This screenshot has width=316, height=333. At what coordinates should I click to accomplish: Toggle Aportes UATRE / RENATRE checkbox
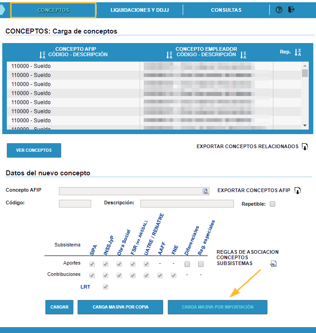146,264
